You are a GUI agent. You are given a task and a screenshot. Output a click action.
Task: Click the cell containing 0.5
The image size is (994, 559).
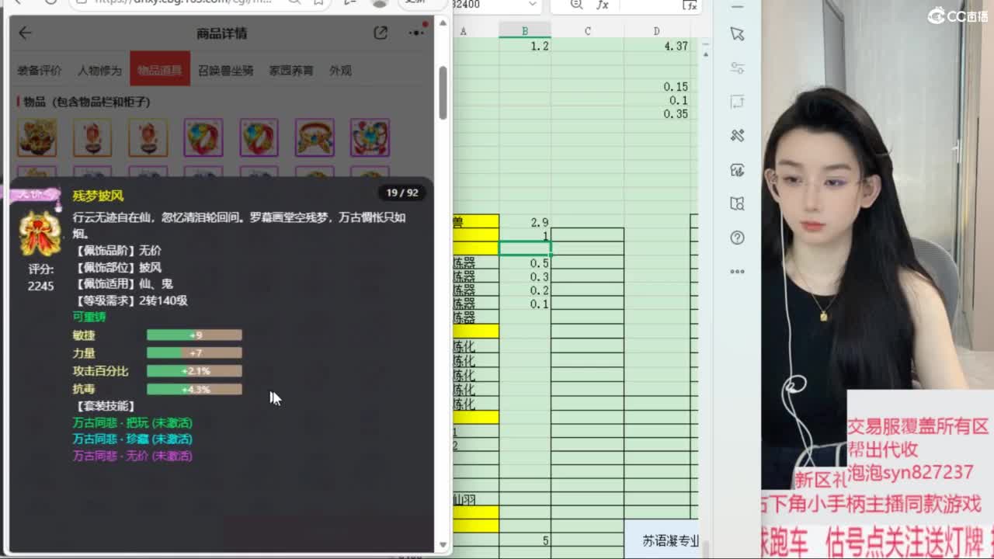(x=525, y=263)
